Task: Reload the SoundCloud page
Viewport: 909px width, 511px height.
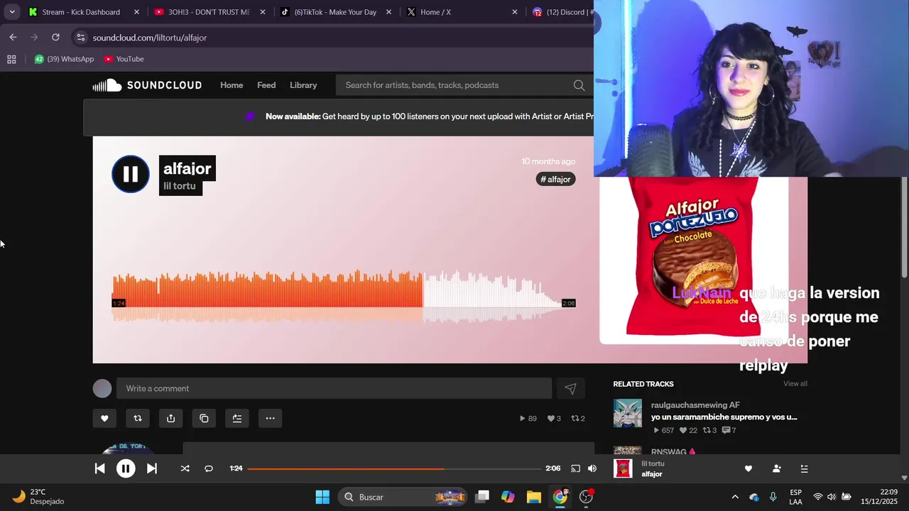Action: [55, 37]
